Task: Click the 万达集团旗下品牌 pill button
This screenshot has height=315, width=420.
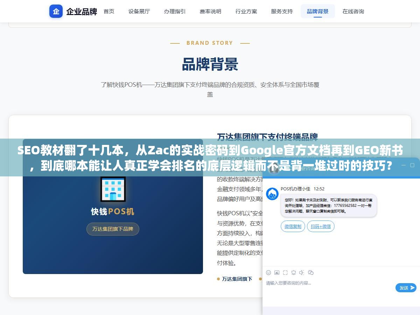Action: [113, 229]
